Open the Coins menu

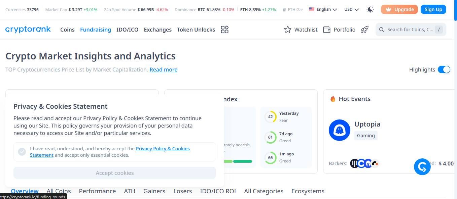coord(67,30)
